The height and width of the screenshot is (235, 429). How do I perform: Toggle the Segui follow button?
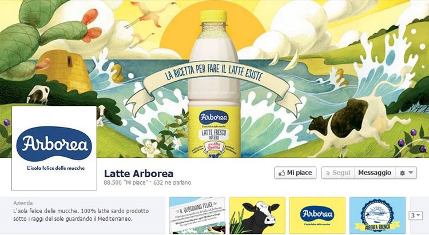click(338, 173)
